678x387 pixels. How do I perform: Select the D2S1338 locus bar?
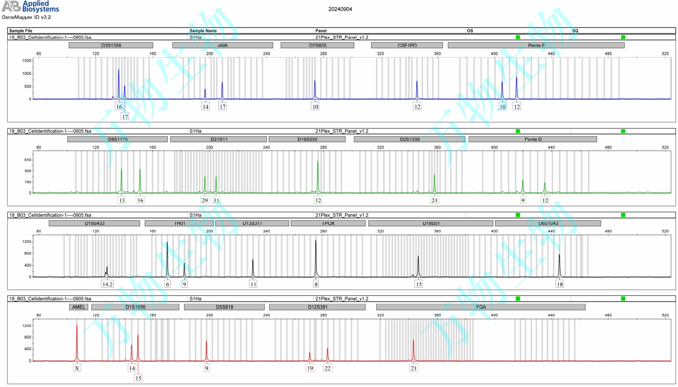point(409,139)
